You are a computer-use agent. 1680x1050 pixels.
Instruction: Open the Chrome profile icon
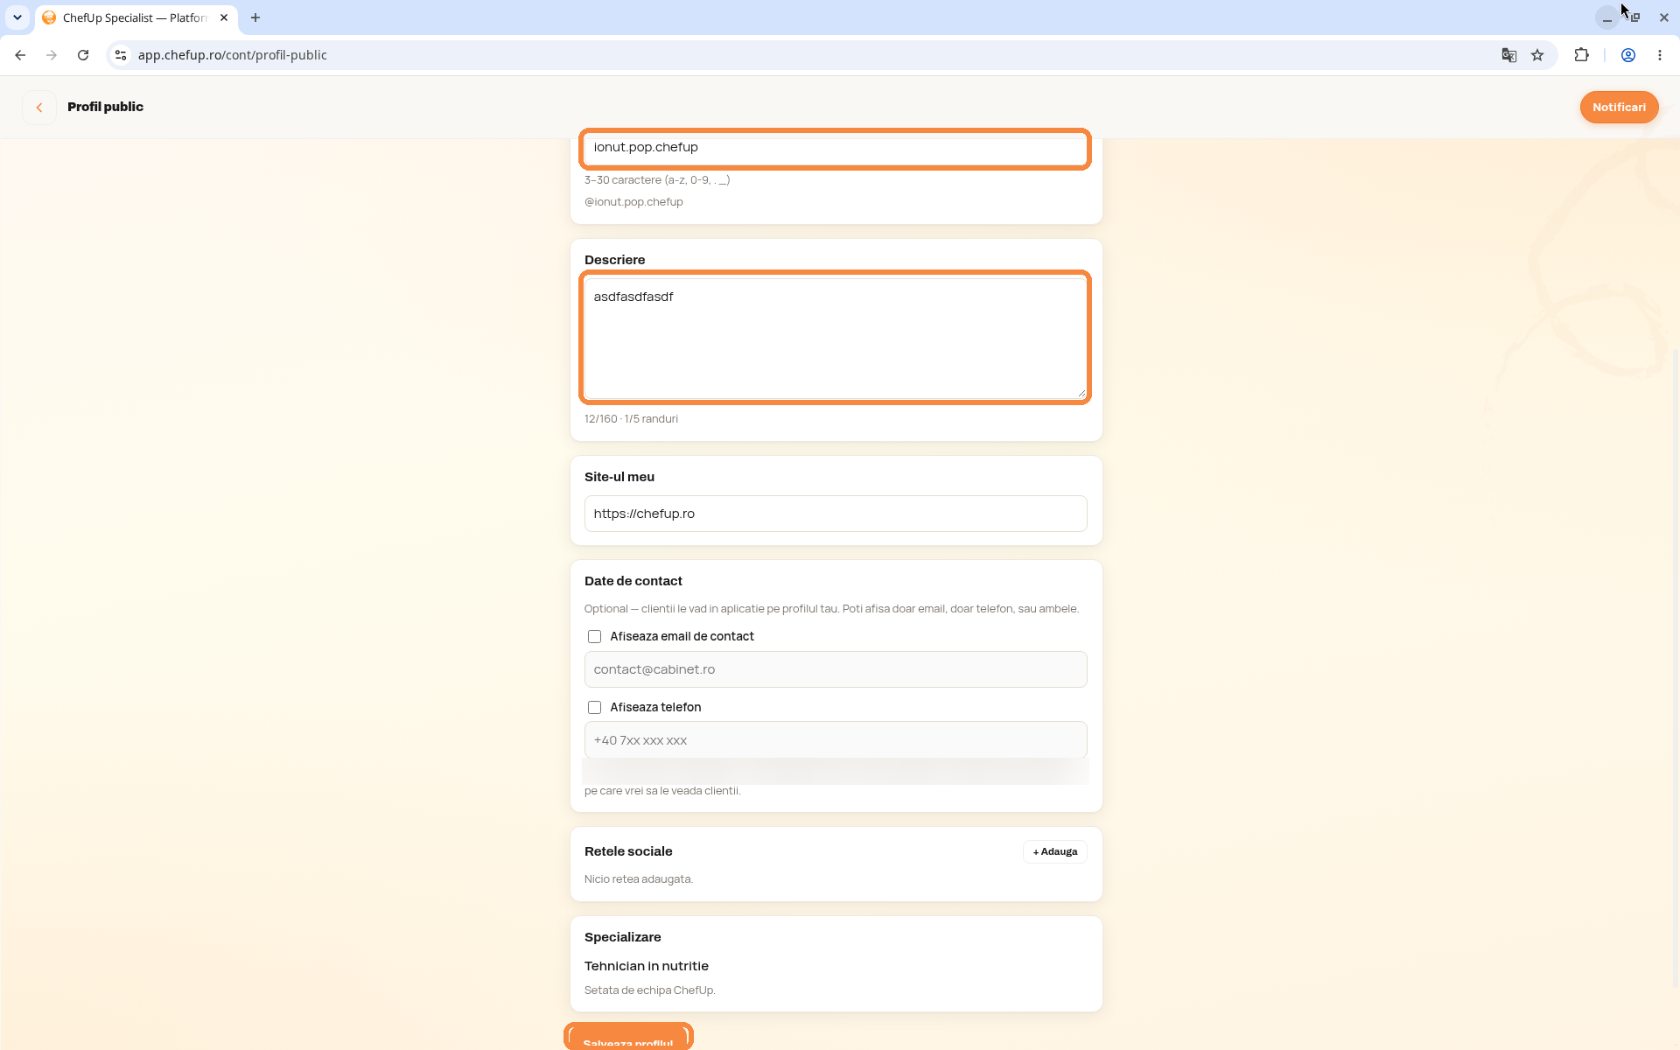pos(1628,55)
